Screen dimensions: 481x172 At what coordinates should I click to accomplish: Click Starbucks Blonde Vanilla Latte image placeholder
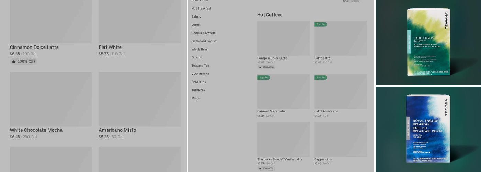coord(283,139)
